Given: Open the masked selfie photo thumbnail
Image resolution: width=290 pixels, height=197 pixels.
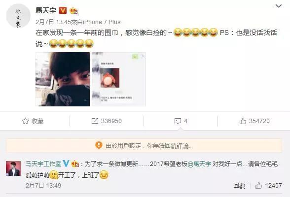Looking at the screenshot, I should 63,79.
